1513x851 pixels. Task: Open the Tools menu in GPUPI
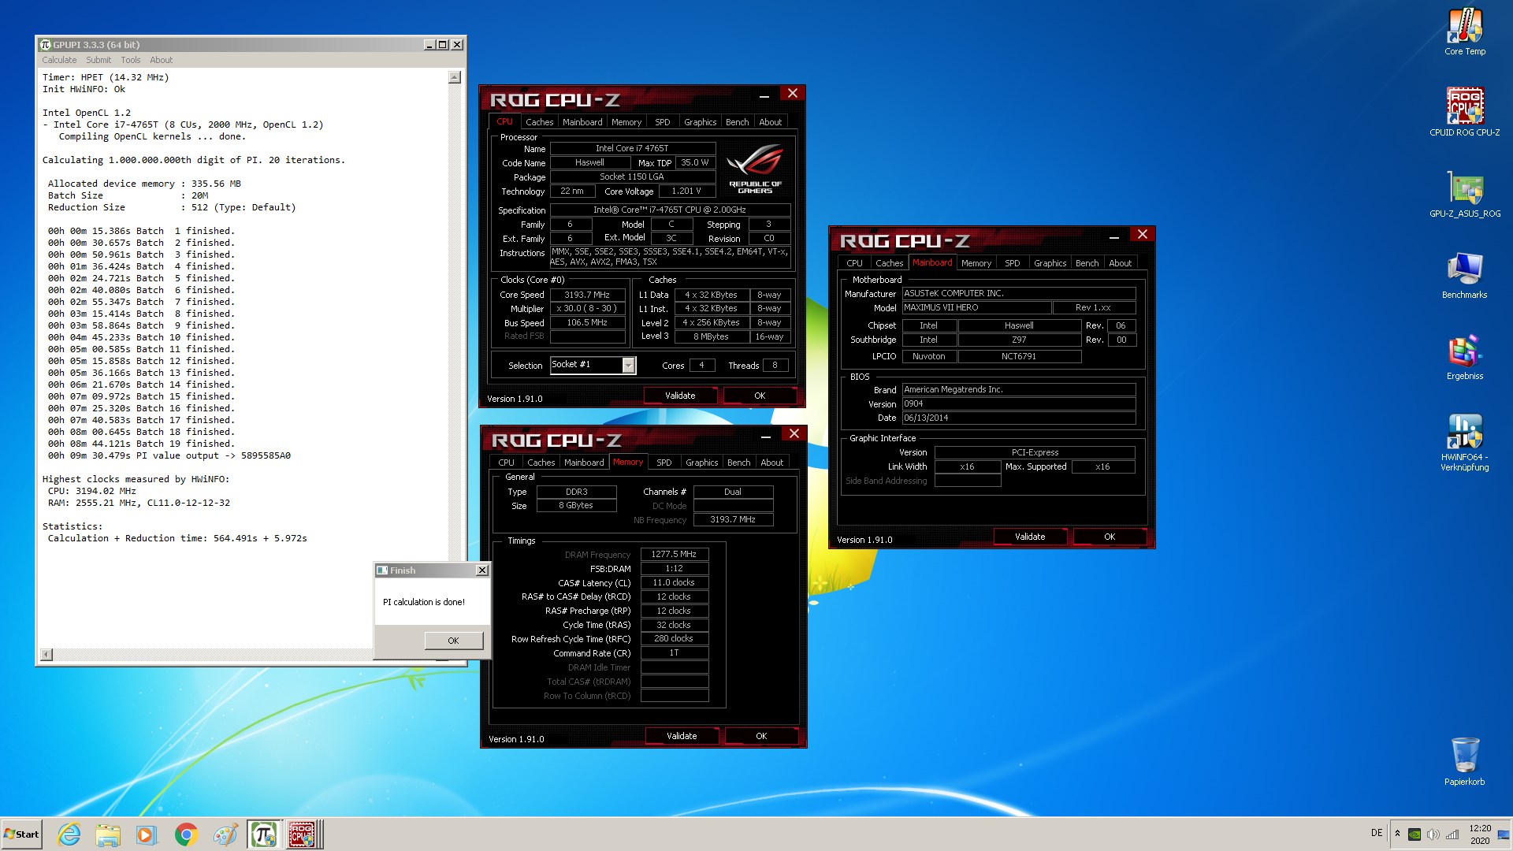tap(131, 60)
